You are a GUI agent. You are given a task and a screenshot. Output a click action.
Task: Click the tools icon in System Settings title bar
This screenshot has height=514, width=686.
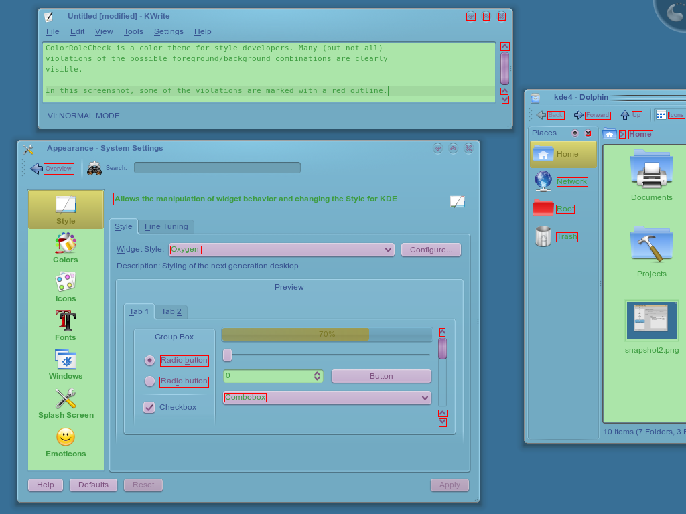point(28,149)
